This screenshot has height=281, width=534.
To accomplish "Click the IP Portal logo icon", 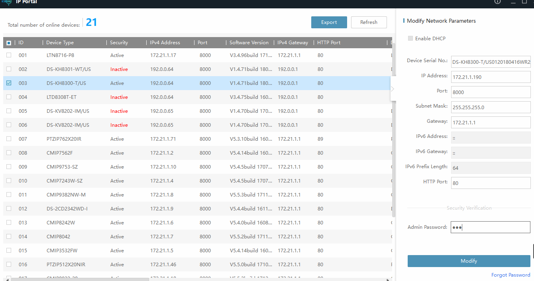I will click(x=6, y=2).
